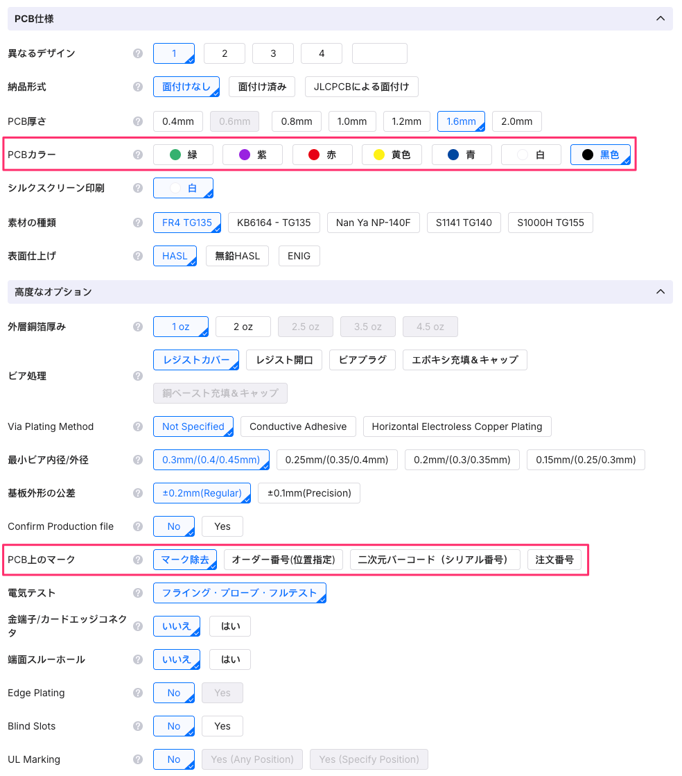Click help icon next to PCB厚さ

coord(138,121)
